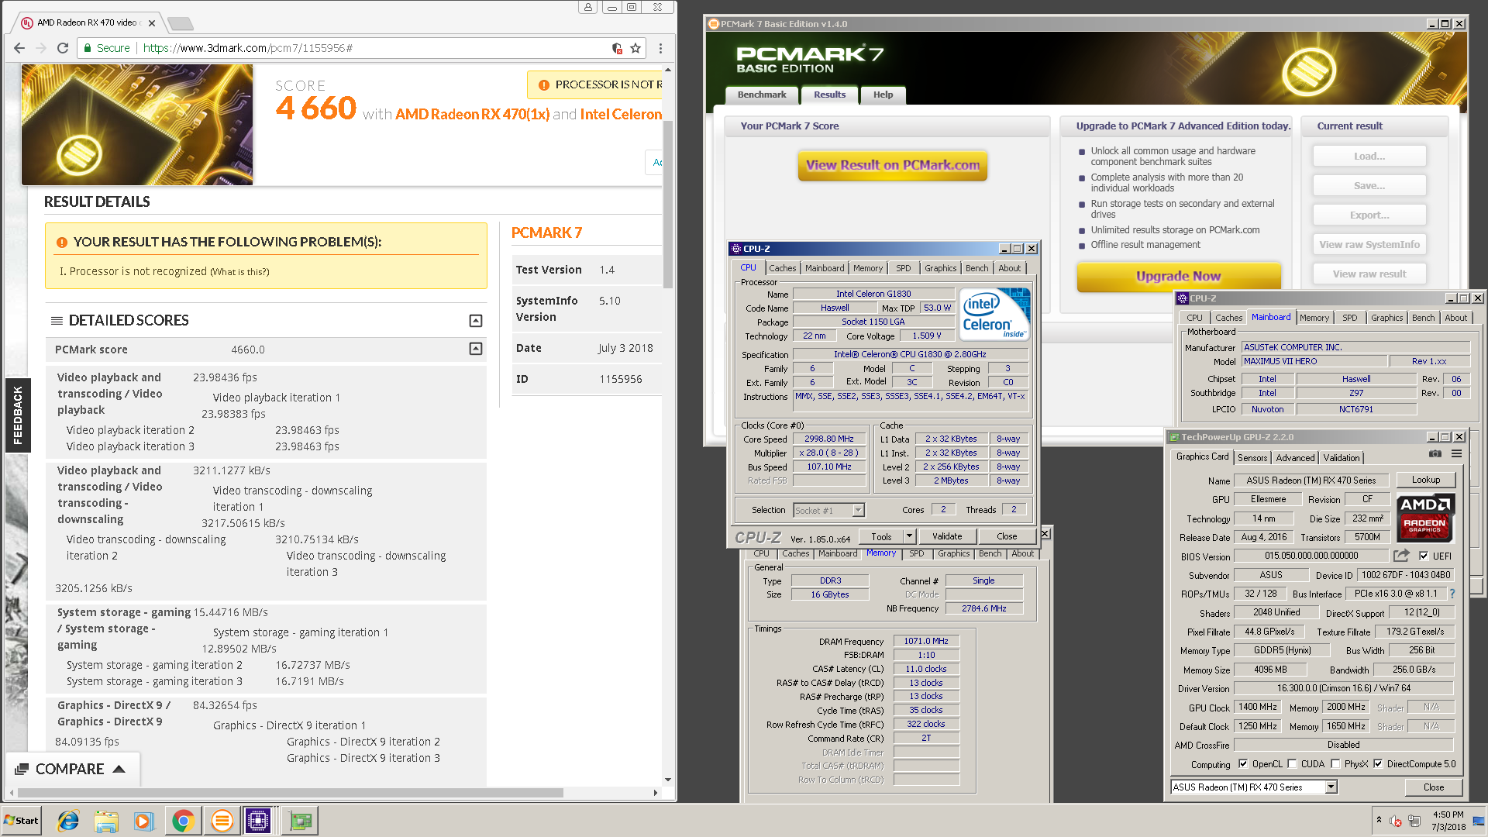
Task: Click View raw SystemInfo button
Action: coord(1369,244)
